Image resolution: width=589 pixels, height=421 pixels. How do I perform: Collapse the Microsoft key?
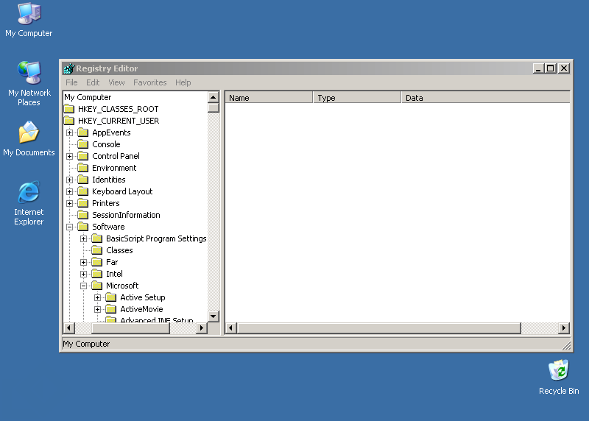83,286
